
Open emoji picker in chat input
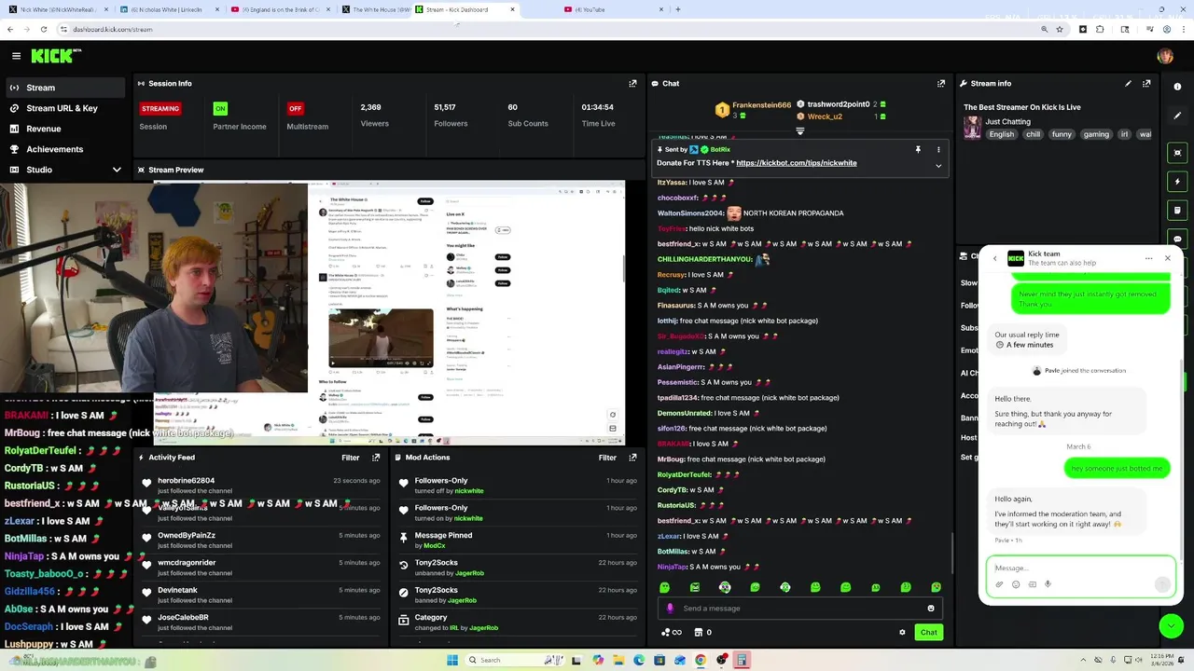coord(930,609)
